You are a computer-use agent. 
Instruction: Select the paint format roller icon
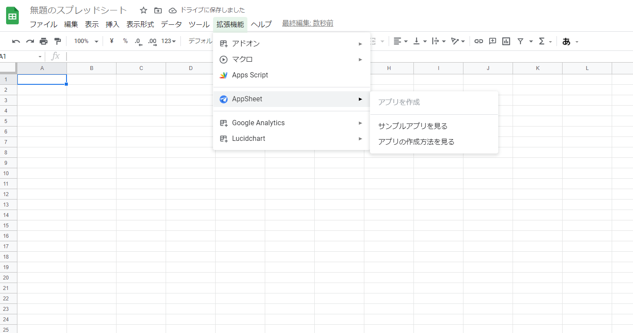click(x=57, y=41)
